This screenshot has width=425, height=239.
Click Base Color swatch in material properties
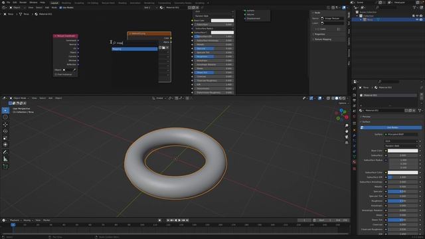point(403,151)
